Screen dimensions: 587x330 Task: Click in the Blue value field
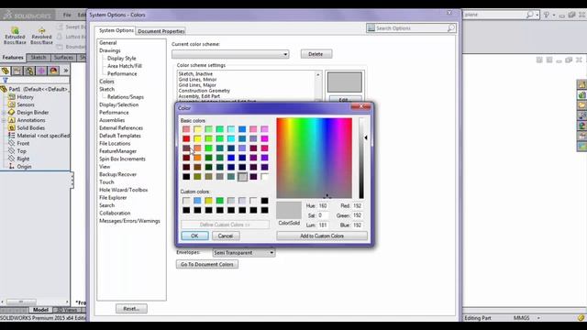point(358,225)
